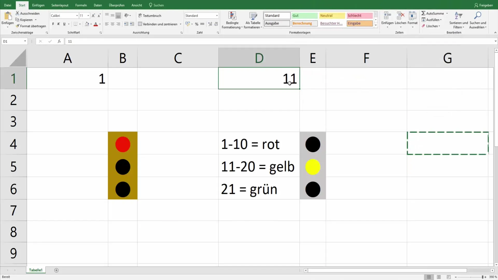Open the Standard number format dropdown
The image size is (498, 280).
[217, 16]
